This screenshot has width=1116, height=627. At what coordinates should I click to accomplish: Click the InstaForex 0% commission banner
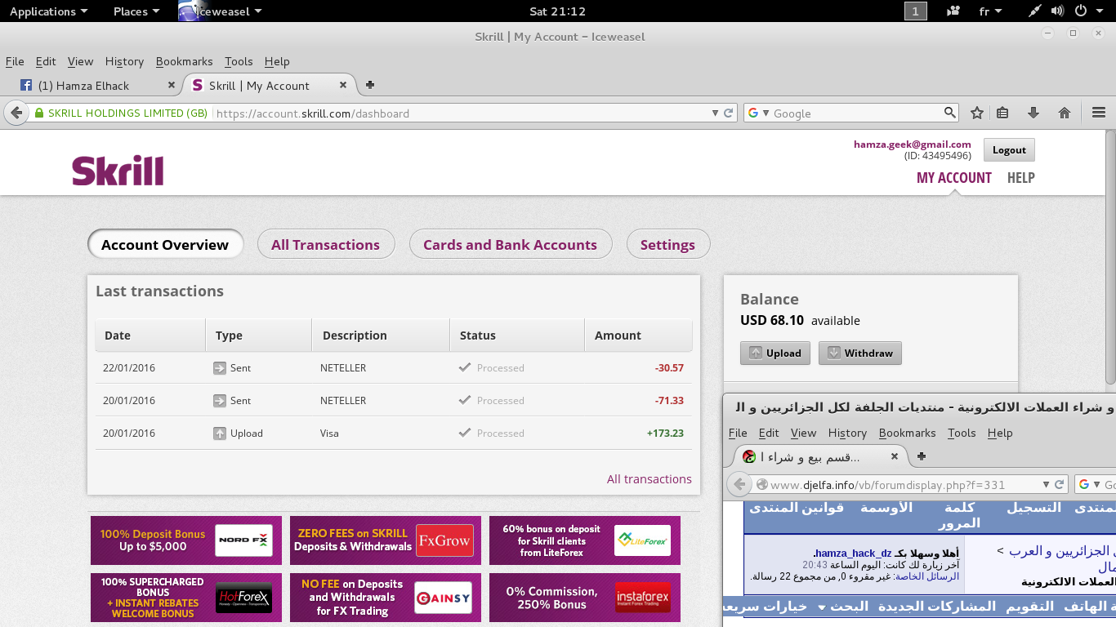pyautogui.click(x=585, y=598)
